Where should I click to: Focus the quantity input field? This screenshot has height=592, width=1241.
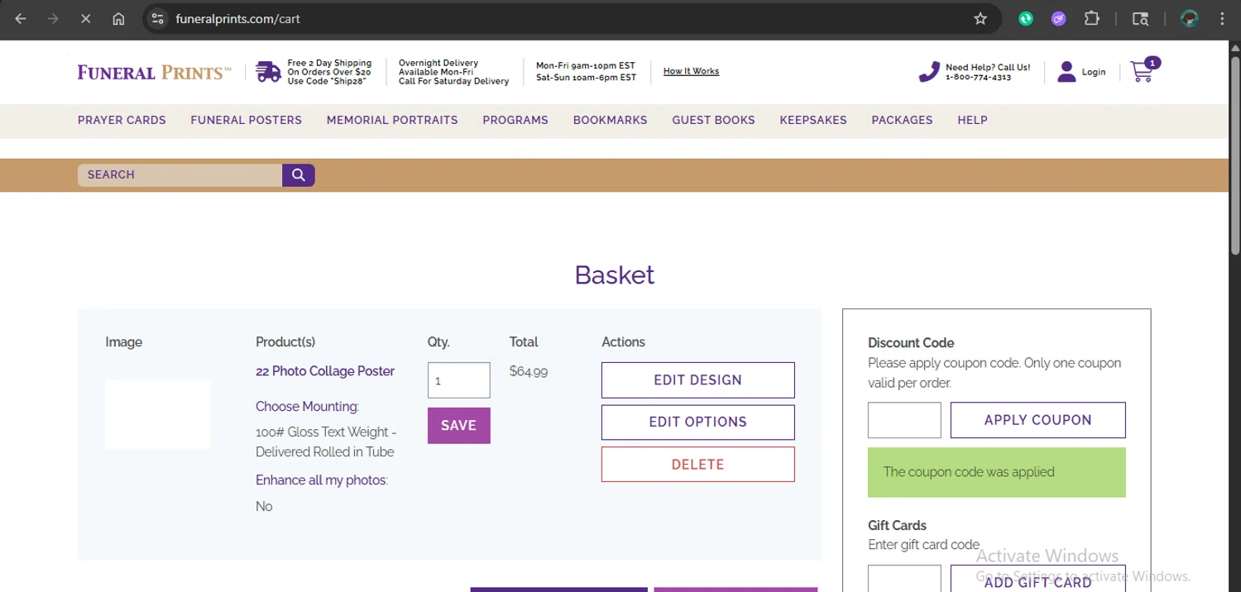point(459,380)
